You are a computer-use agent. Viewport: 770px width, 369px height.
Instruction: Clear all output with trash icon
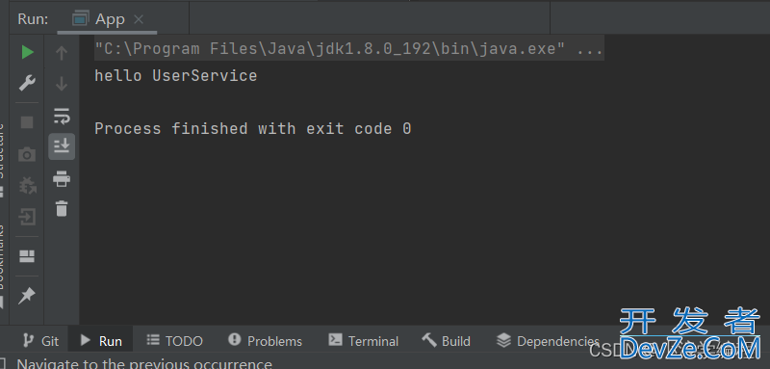62,208
